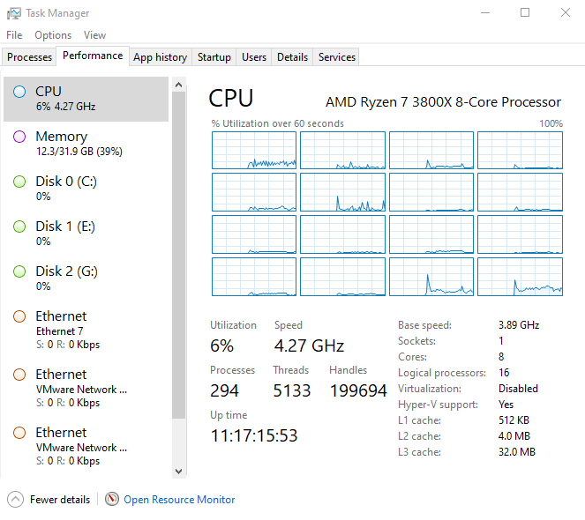Viewport: 585px width, 520px height.
Task: Open the Options menu
Action: 53,35
